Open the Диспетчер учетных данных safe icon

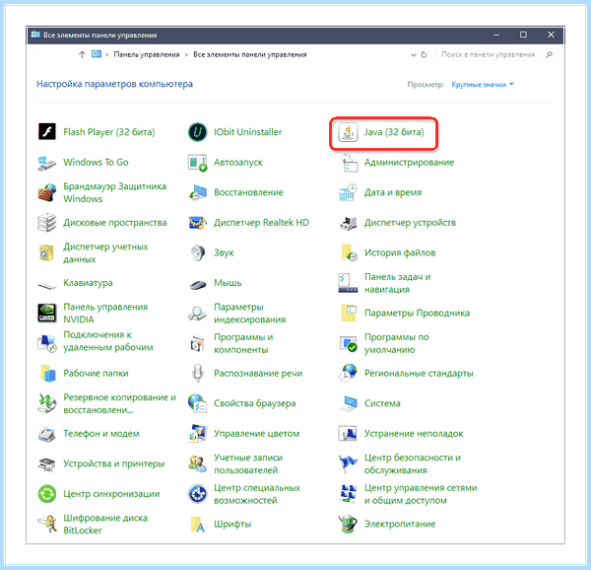pyautogui.click(x=46, y=252)
